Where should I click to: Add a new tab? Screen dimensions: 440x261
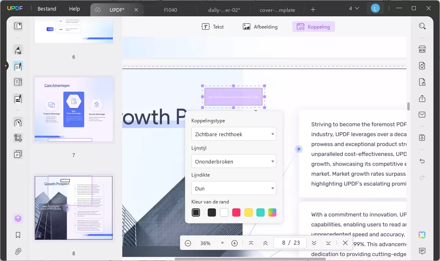coord(313,10)
